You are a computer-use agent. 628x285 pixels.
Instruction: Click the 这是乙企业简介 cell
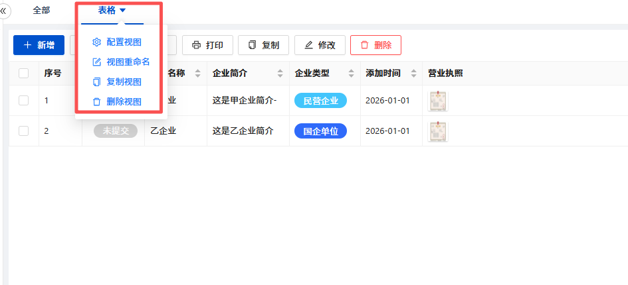coord(243,131)
